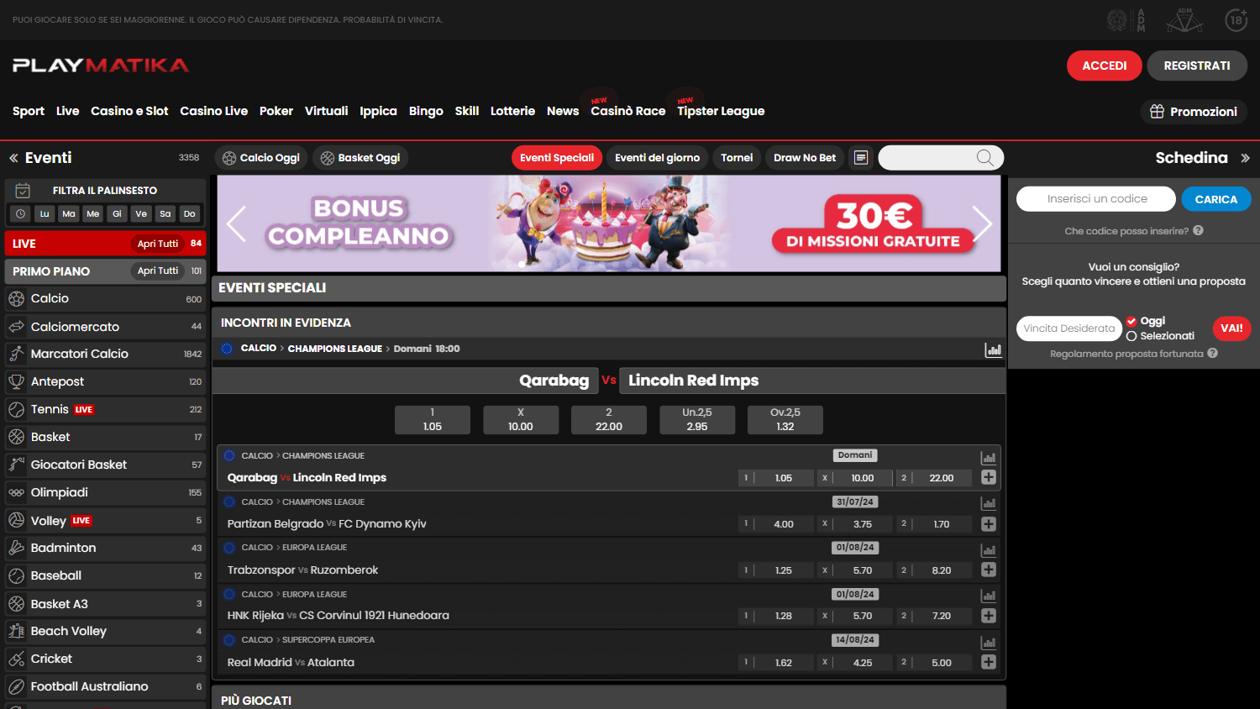Go to next banner slide
The height and width of the screenshot is (709, 1260).
click(x=982, y=223)
